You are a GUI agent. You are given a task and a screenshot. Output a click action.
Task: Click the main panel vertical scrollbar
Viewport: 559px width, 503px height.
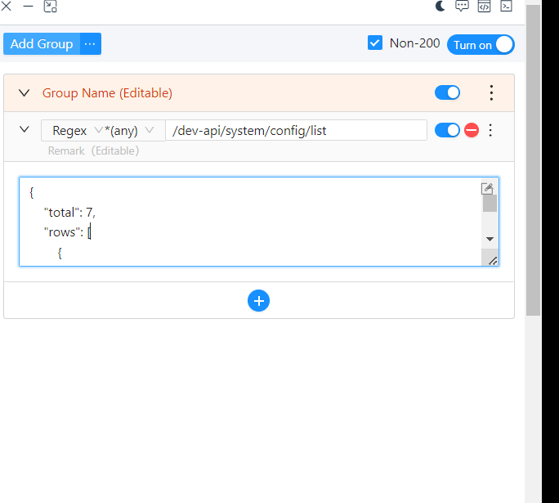pyautogui.click(x=534, y=160)
